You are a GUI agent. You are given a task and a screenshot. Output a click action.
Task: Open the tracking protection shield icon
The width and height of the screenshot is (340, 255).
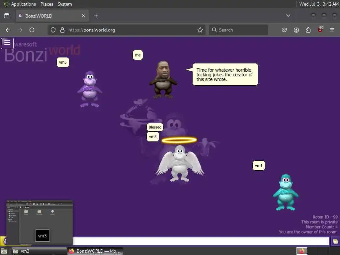(53, 30)
